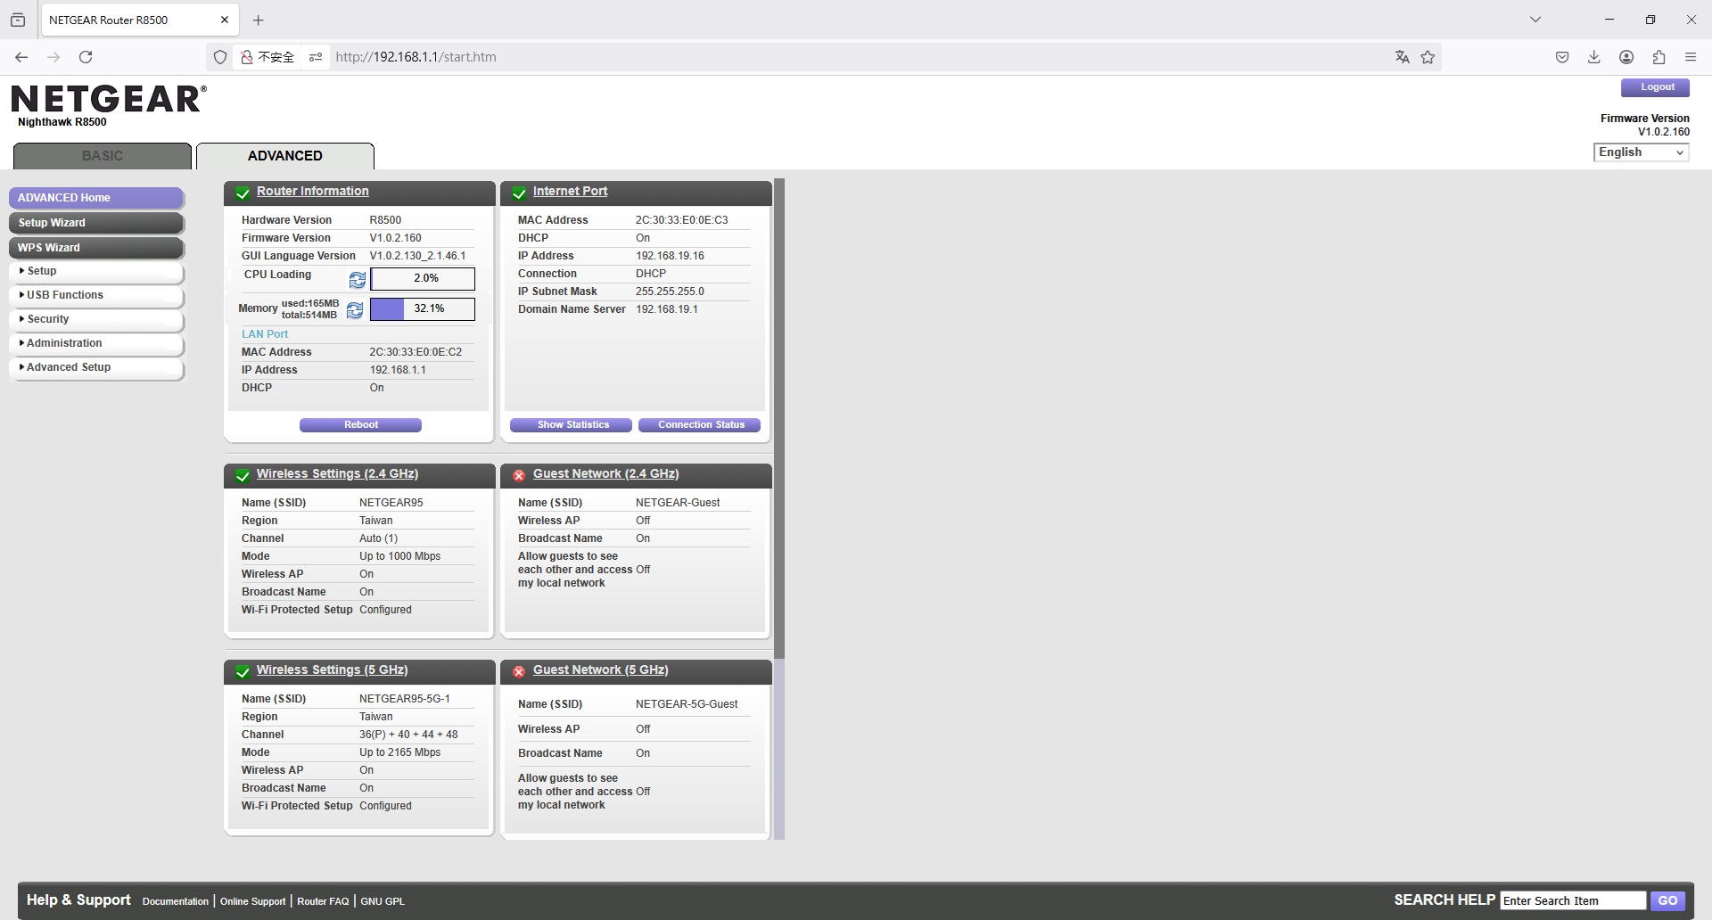The image size is (1712, 920).
Task: Go back with the browser arrow
Action: [21, 57]
